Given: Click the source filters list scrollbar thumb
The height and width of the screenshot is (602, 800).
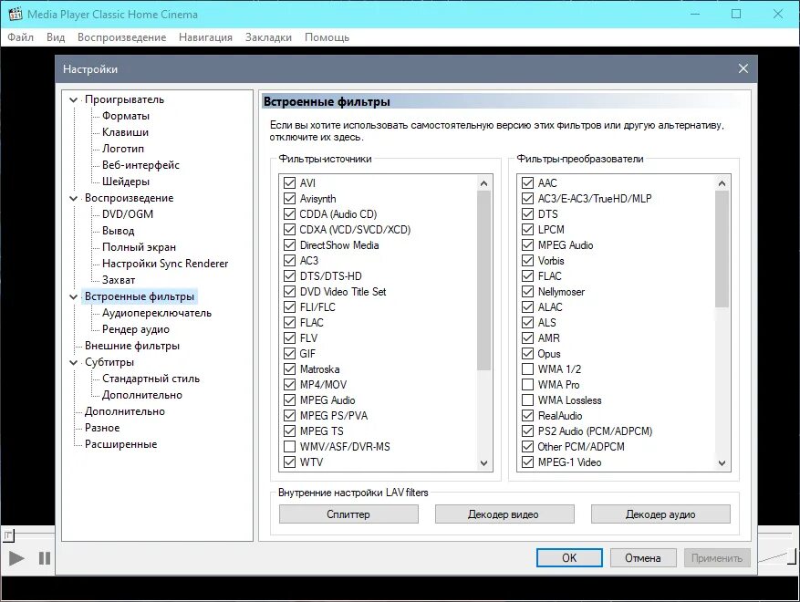Looking at the screenshot, I should click(x=483, y=280).
